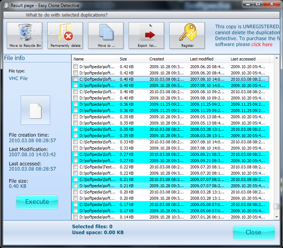
Task: Select the Move to... documents icon
Action: tap(106, 35)
